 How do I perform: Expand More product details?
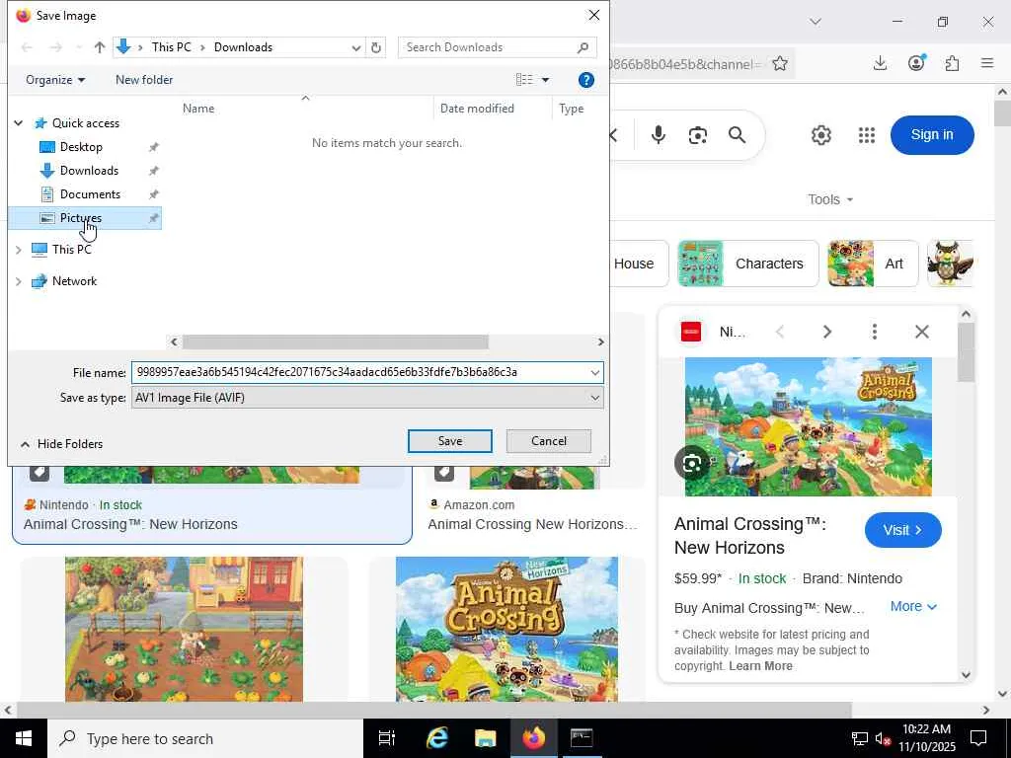pos(913,607)
